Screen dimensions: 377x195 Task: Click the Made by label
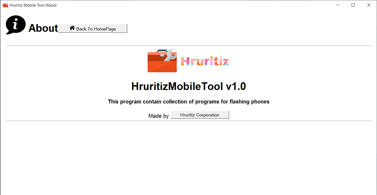(158, 116)
